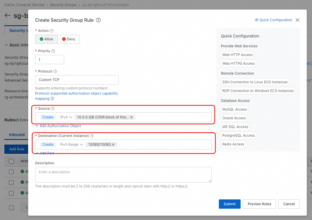This screenshot has height=220, width=312.
Task: Click the help icon next to Protocol
Action: tap(55, 71)
